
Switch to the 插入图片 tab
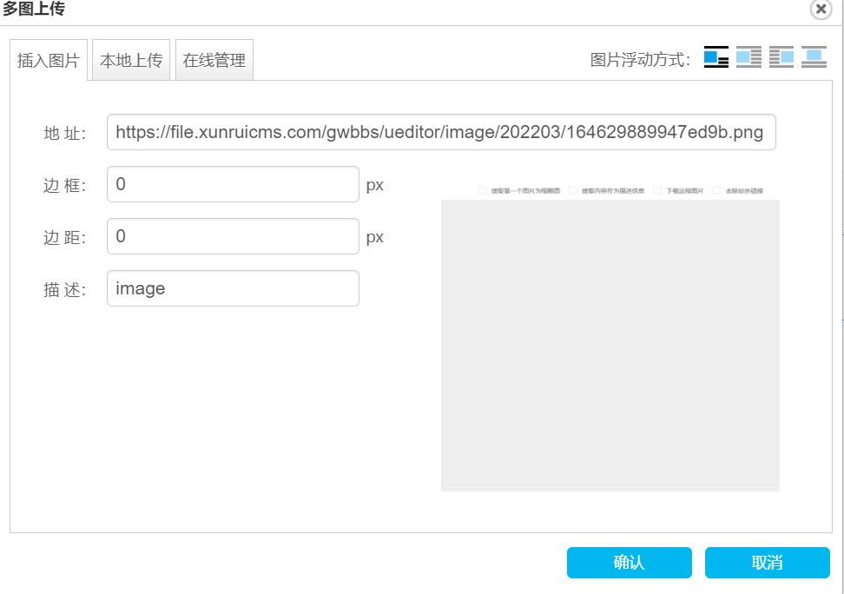[49, 60]
